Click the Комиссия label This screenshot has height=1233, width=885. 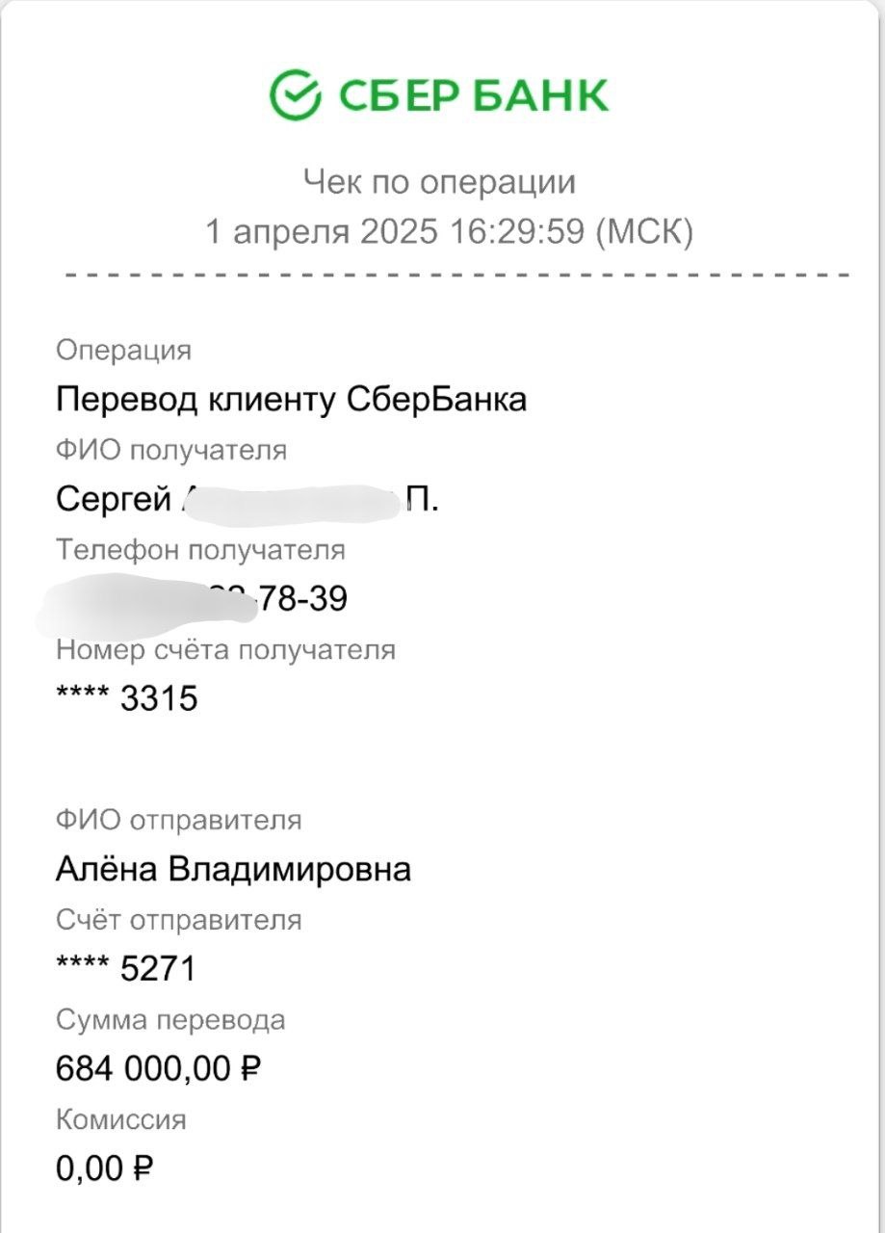click(x=120, y=1119)
